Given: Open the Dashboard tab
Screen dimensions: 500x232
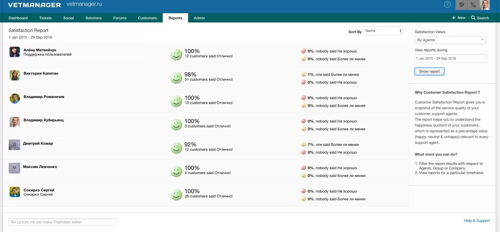Looking at the screenshot, I should pos(18,18).
